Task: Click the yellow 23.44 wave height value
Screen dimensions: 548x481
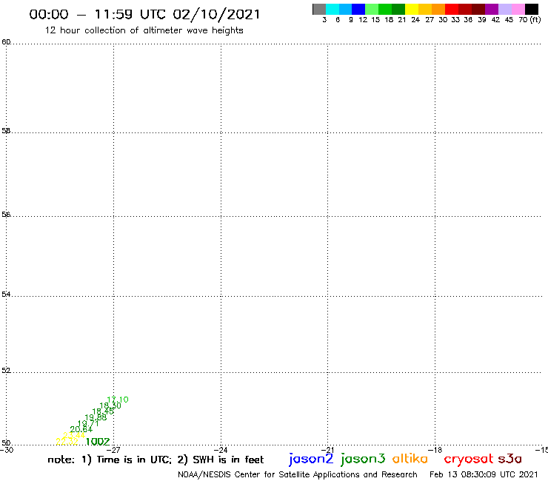Action: pos(74,435)
